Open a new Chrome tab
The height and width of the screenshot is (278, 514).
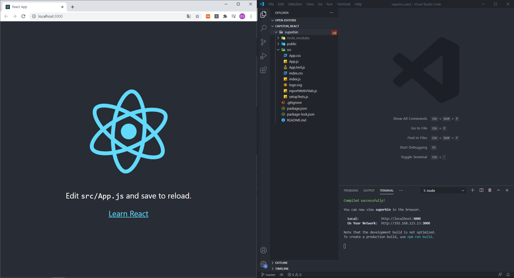point(73,7)
